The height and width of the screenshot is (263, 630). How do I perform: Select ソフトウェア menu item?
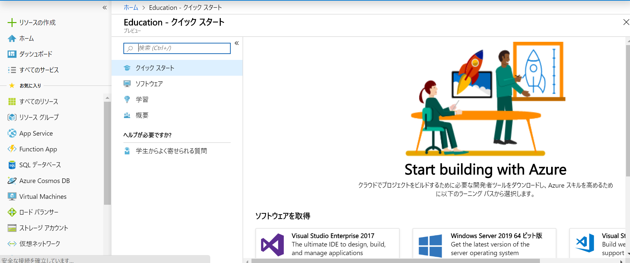coord(177,84)
